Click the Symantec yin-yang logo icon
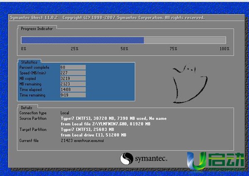This screenshot has height=176, width=249. click(127, 159)
